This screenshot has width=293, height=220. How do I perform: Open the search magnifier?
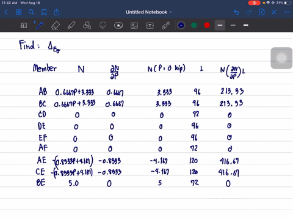31,12
